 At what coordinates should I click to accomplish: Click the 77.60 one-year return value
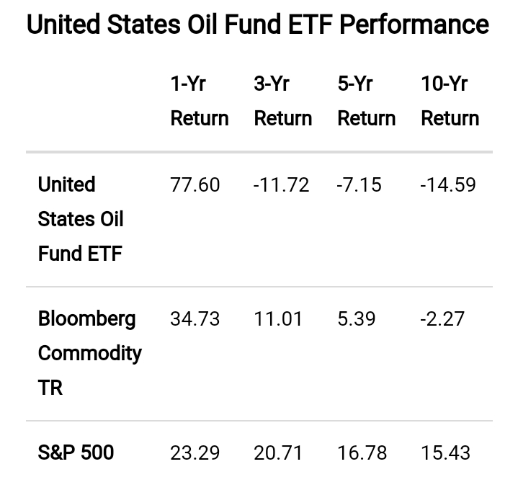click(195, 185)
